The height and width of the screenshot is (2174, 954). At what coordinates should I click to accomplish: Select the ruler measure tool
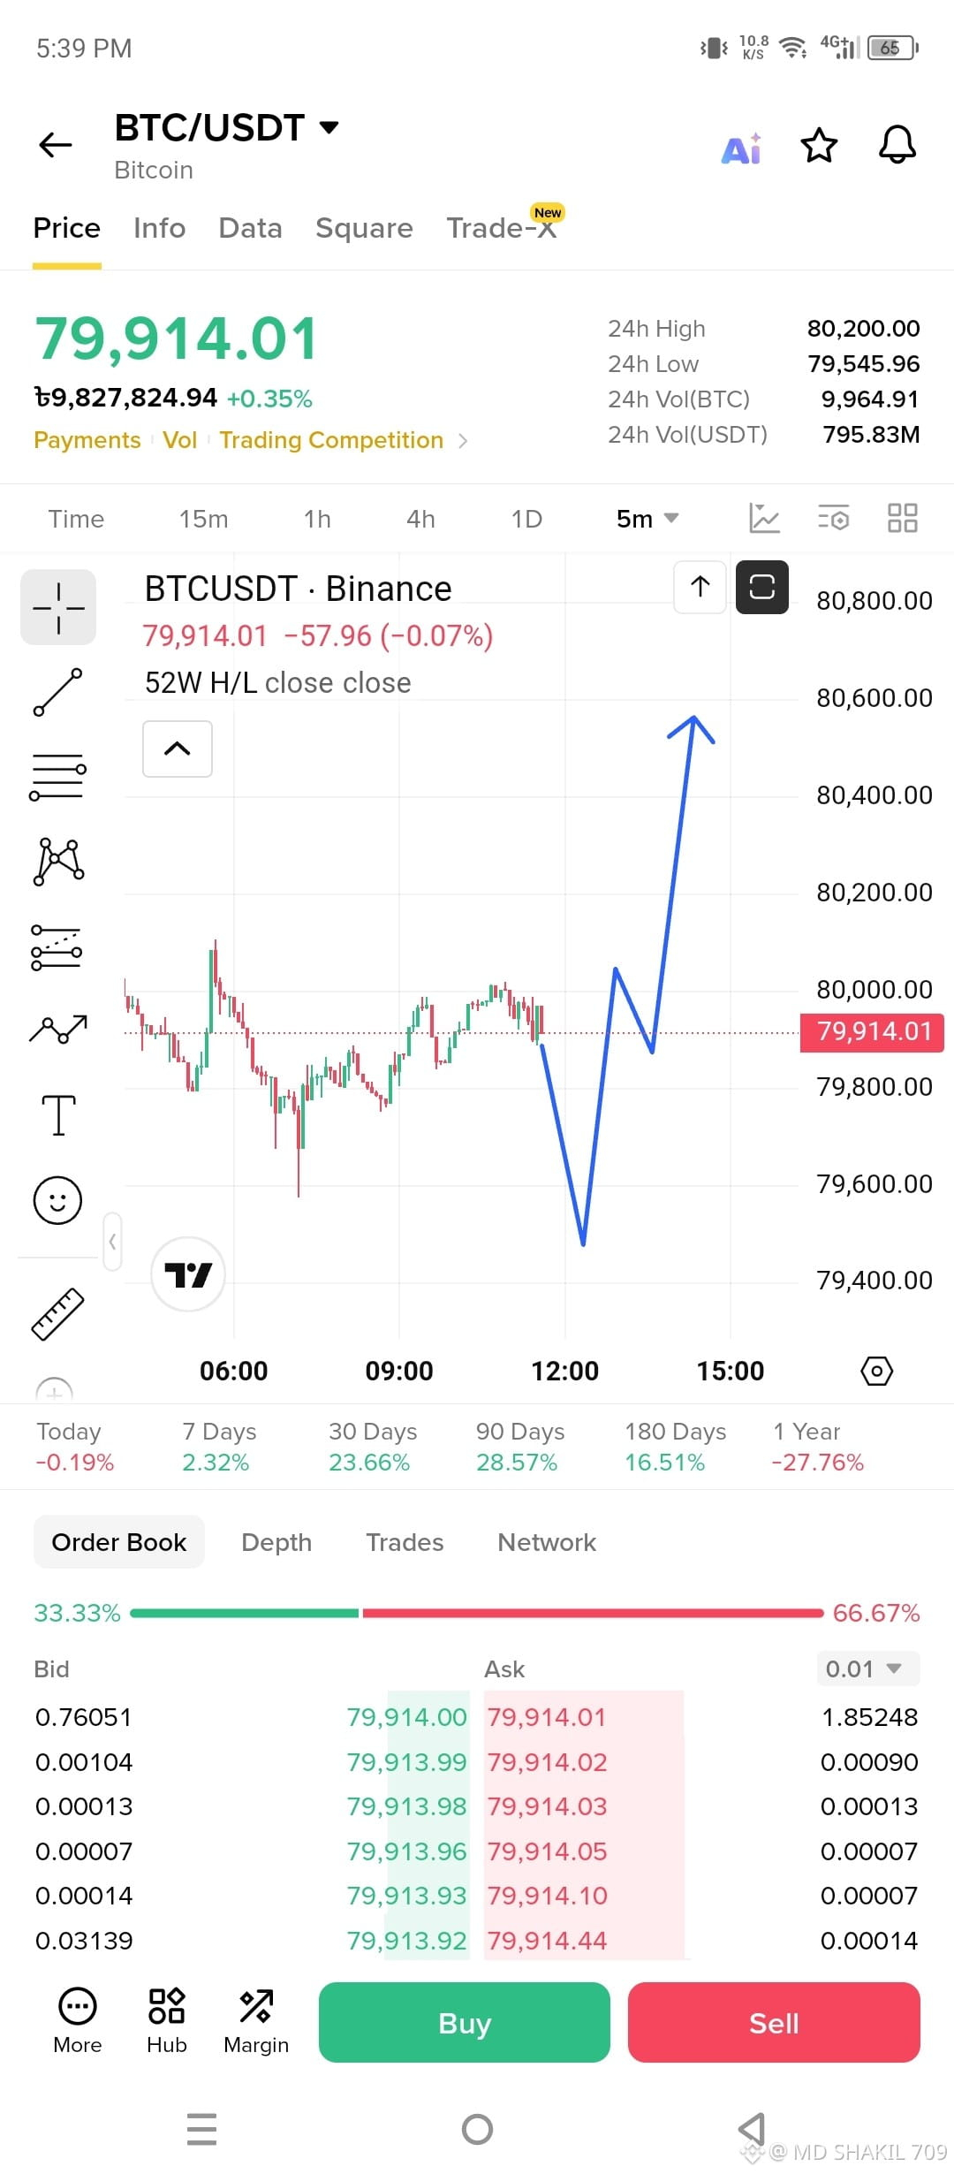[57, 1314]
